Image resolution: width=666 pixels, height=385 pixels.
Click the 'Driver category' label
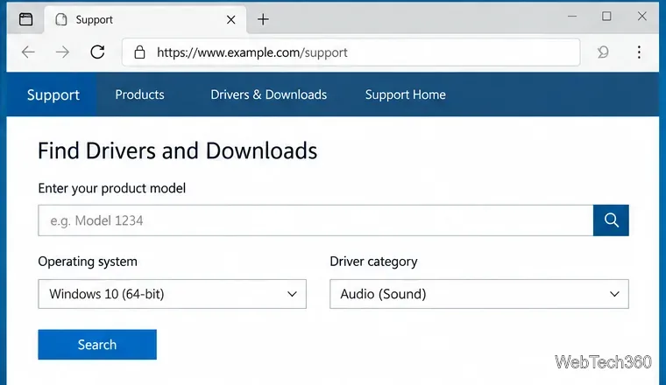click(374, 262)
